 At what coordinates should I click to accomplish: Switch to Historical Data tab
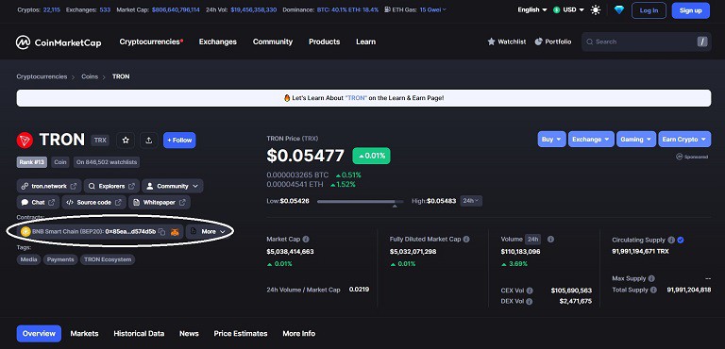(139, 334)
